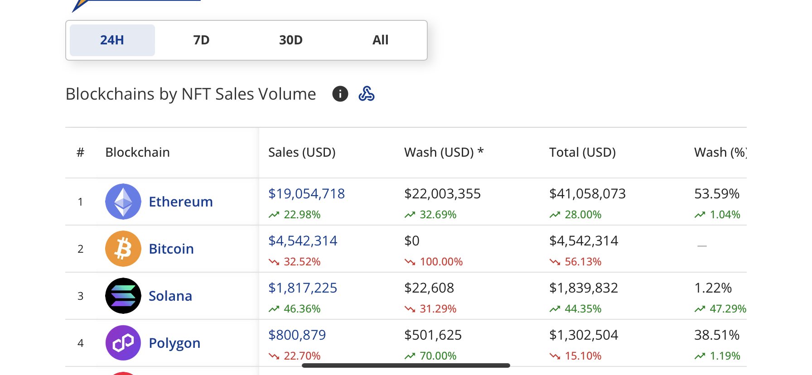Open the Ethereum blockchain link

pos(181,202)
